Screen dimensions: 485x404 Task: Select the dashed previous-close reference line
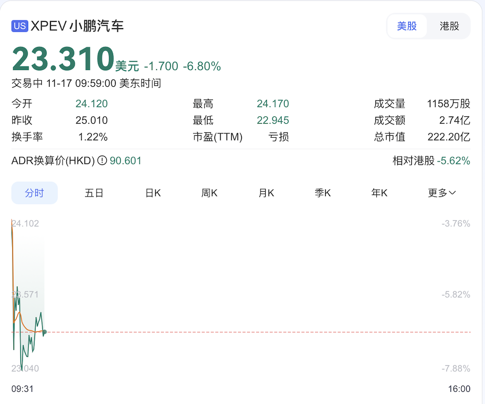242,332
